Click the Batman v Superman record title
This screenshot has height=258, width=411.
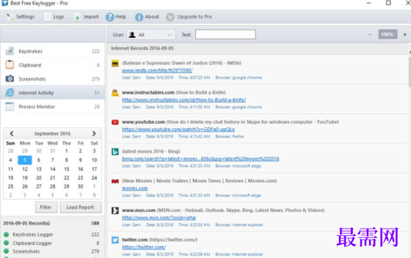tap(181, 63)
